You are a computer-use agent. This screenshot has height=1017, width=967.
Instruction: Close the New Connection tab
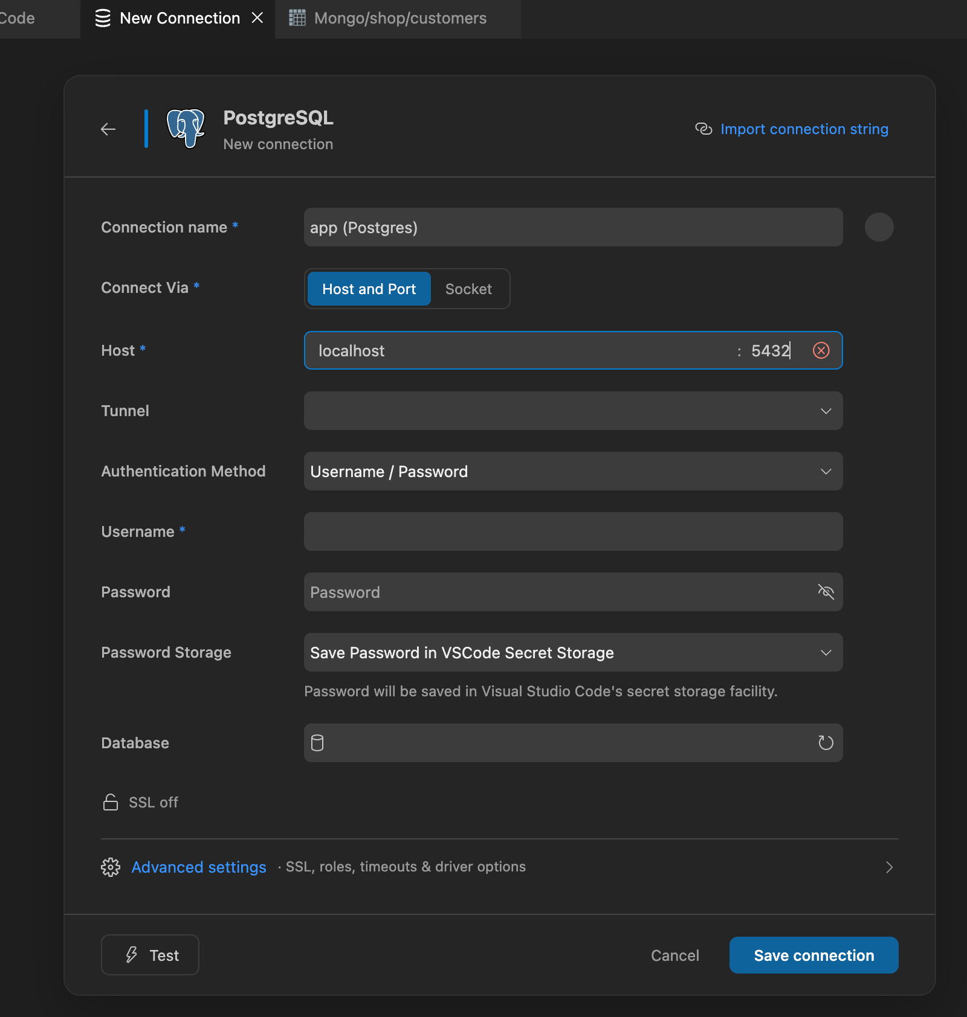[x=257, y=18]
